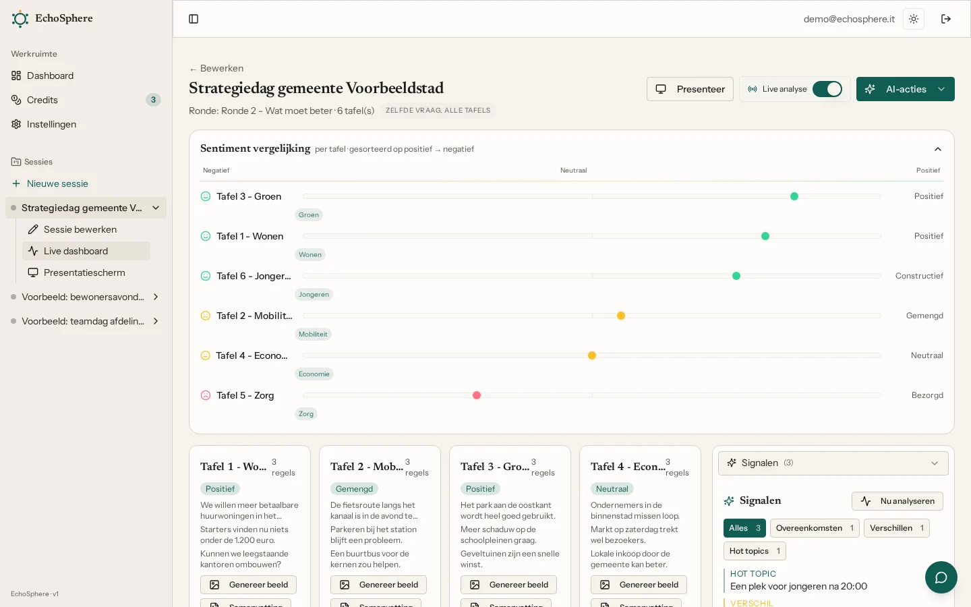Toggle the sidebar panel icon
This screenshot has width=971, height=607.
(x=194, y=19)
